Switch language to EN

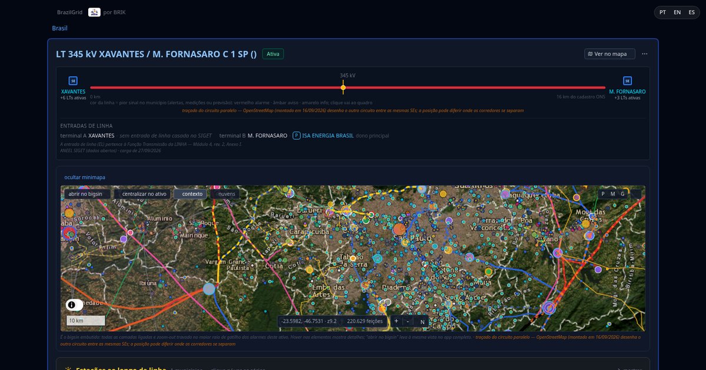pos(677,12)
